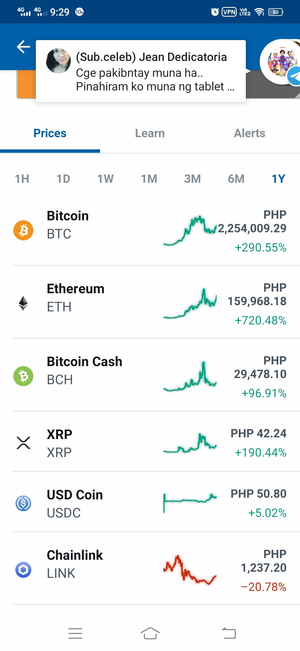This screenshot has width=300, height=651.
Task: Open the Bitcoin orange coin icon
Action: click(x=23, y=230)
